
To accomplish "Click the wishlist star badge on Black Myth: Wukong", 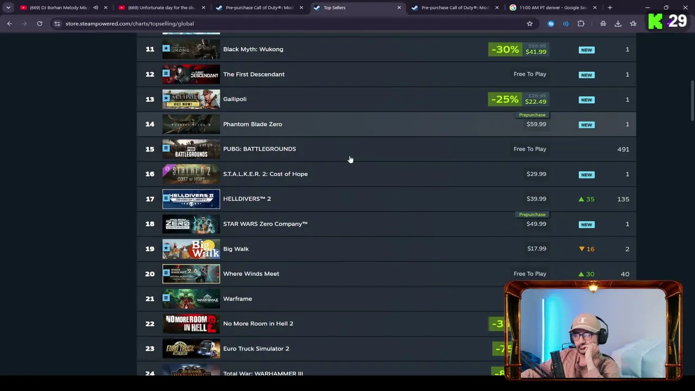I will tap(166, 48).
